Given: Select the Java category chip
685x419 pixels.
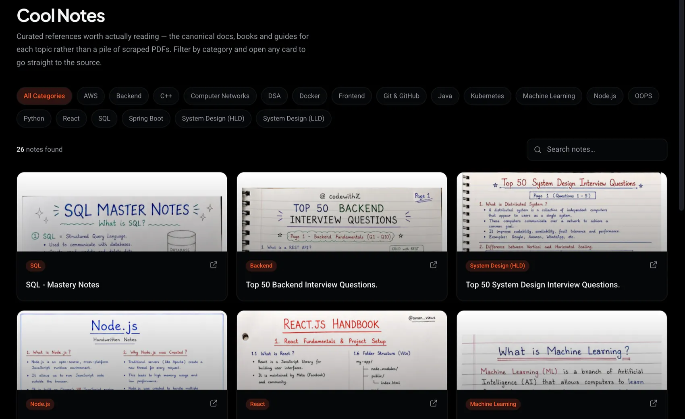Looking at the screenshot, I should 445,96.
